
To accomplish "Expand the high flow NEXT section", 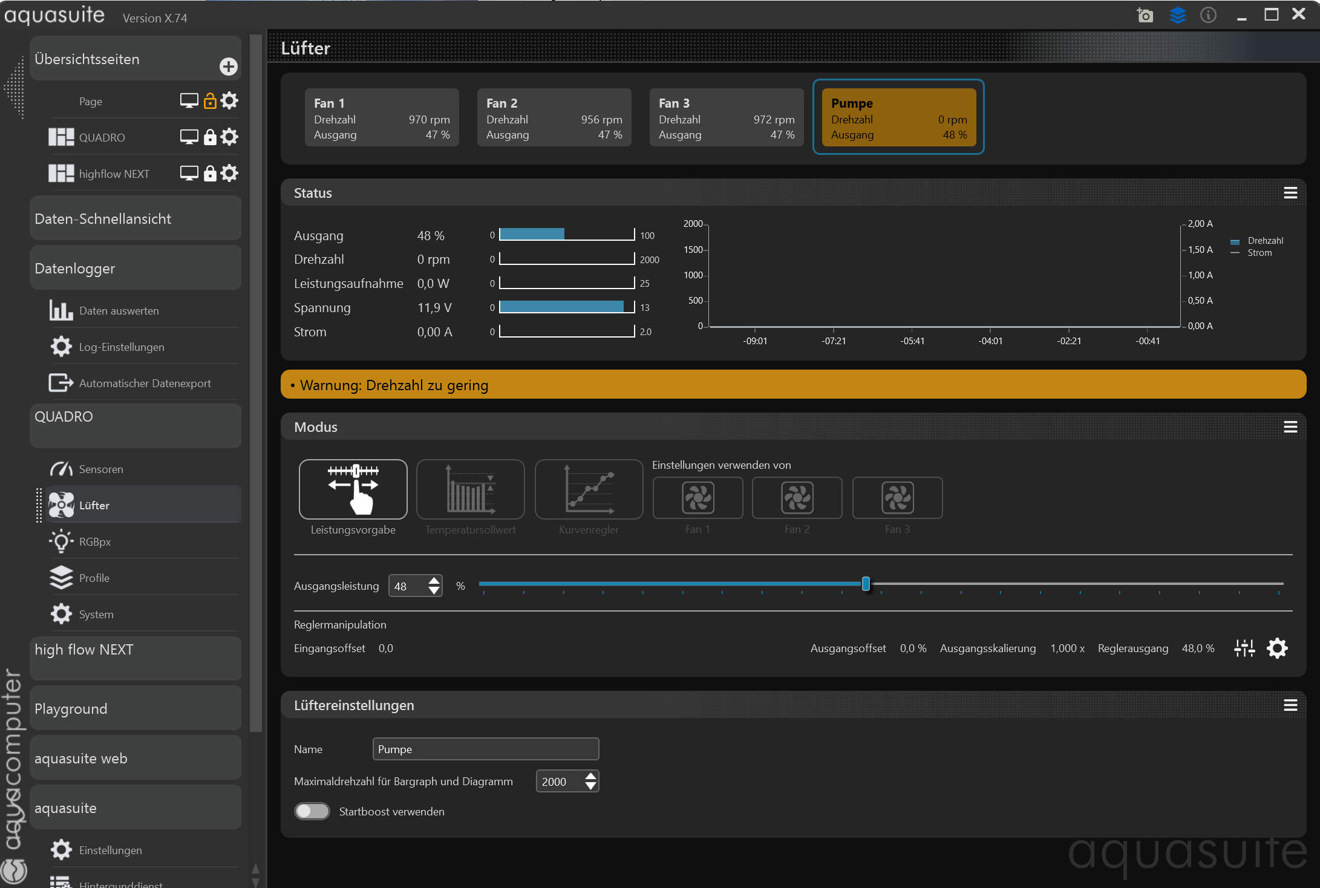I will point(136,658).
